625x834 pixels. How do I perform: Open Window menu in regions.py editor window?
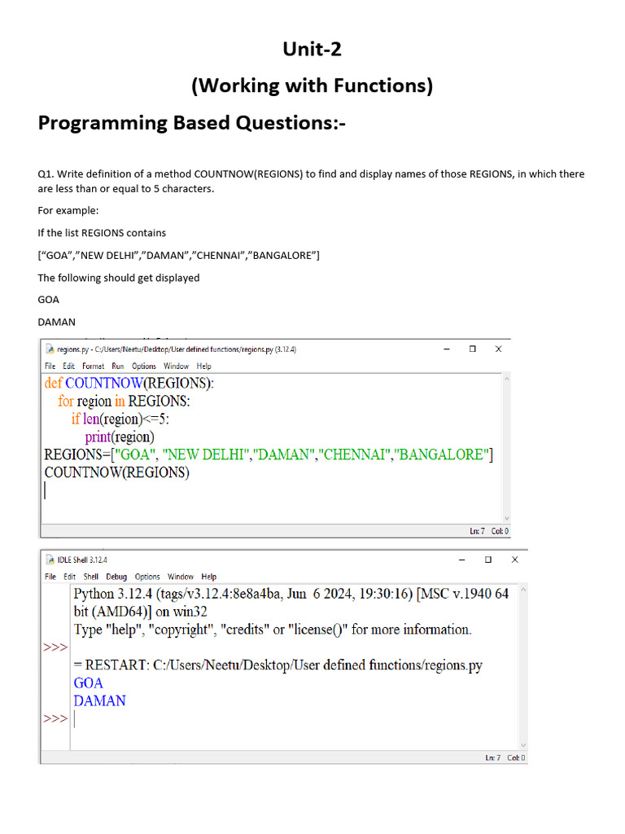pos(176,366)
